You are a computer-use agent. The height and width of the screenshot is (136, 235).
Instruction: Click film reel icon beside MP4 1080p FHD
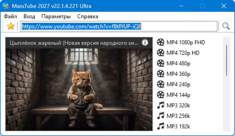(x=161, y=42)
